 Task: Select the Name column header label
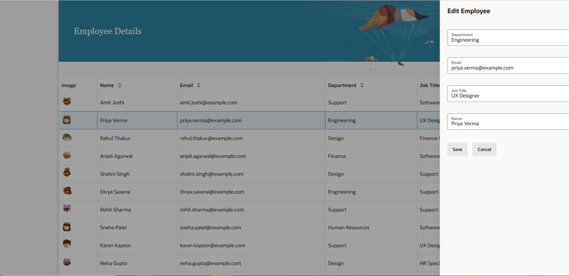(x=107, y=86)
